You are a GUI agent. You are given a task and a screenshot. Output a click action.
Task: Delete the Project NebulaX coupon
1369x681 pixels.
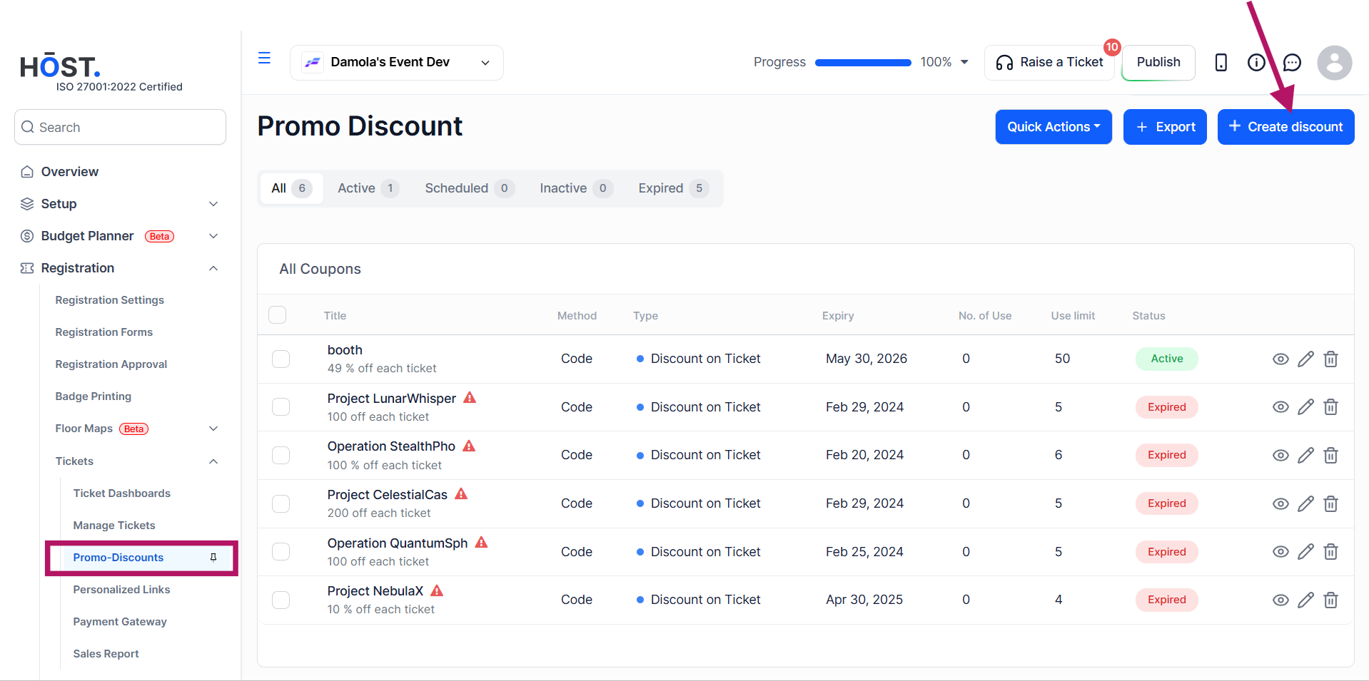tap(1330, 600)
